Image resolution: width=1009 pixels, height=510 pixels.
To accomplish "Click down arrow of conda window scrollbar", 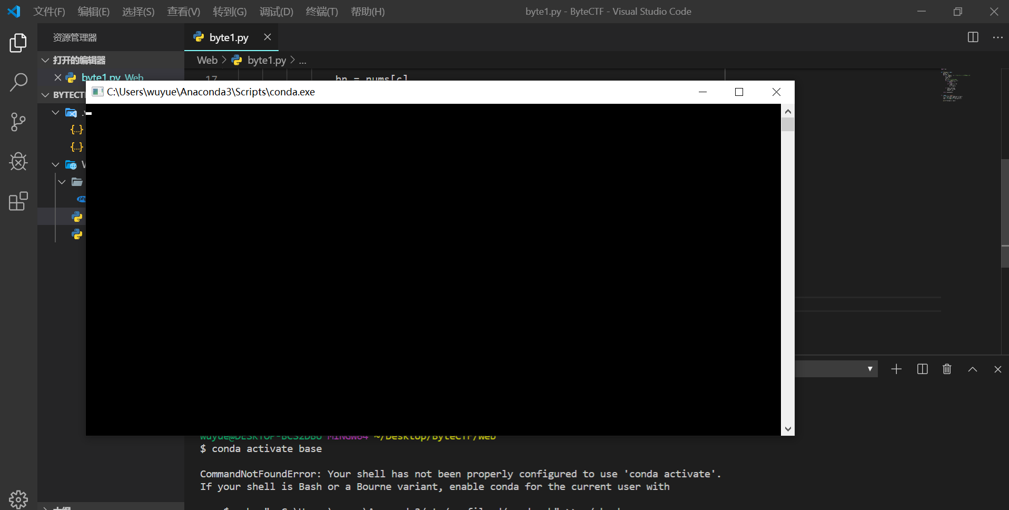I will (x=788, y=429).
